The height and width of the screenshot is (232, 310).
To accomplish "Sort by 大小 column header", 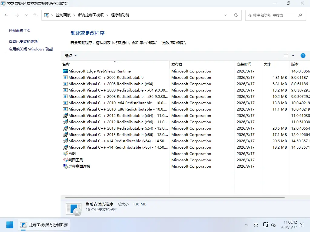I will point(275,64).
